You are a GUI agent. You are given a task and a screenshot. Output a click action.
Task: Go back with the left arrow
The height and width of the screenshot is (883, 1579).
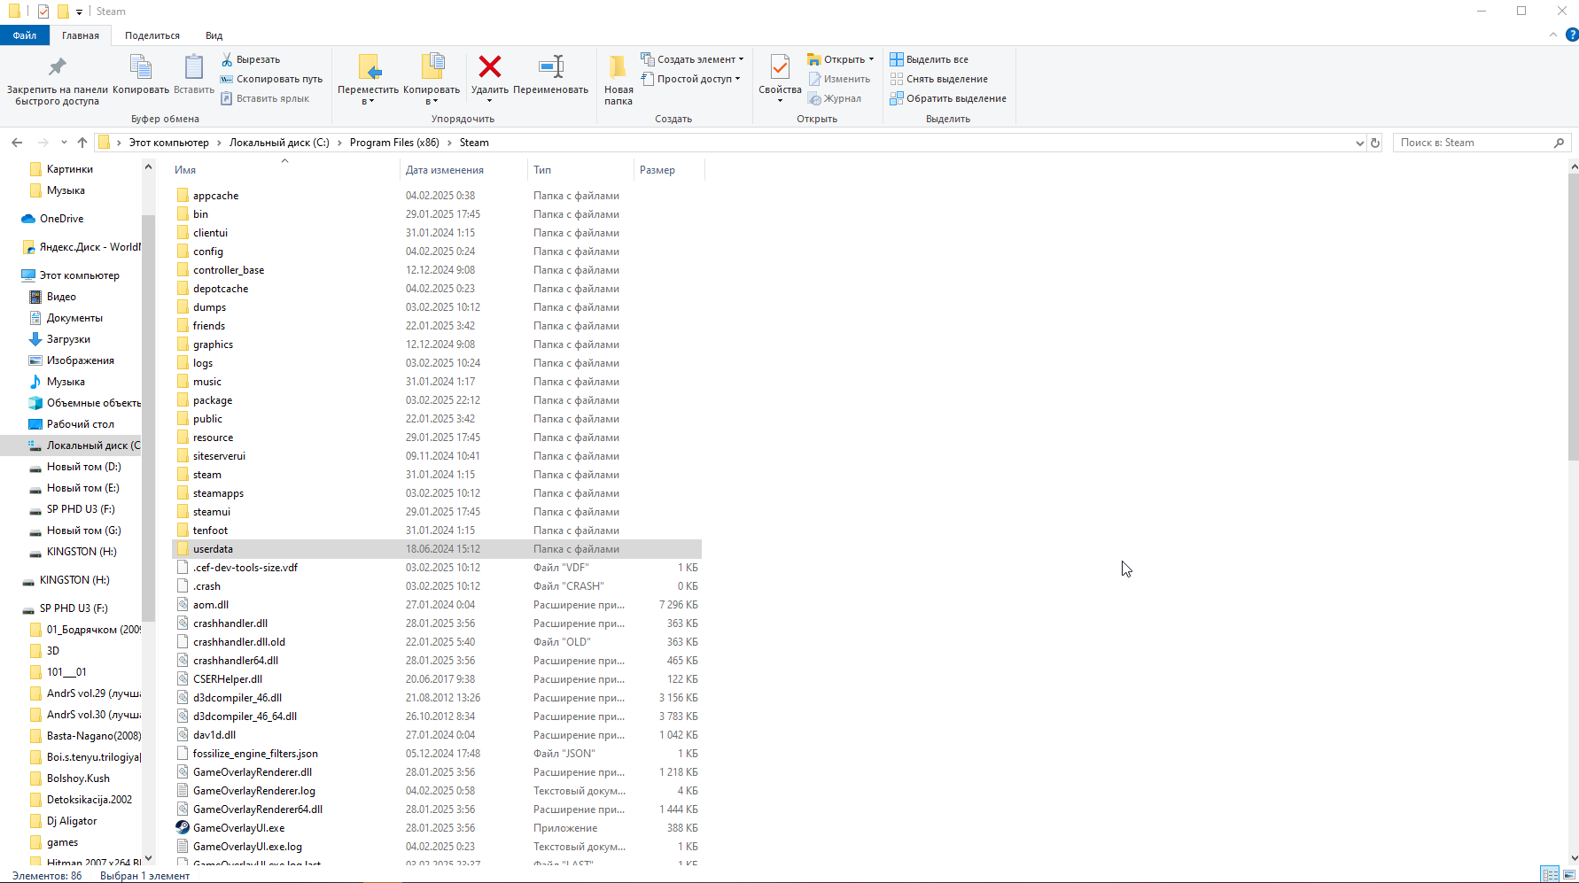(x=17, y=143)
